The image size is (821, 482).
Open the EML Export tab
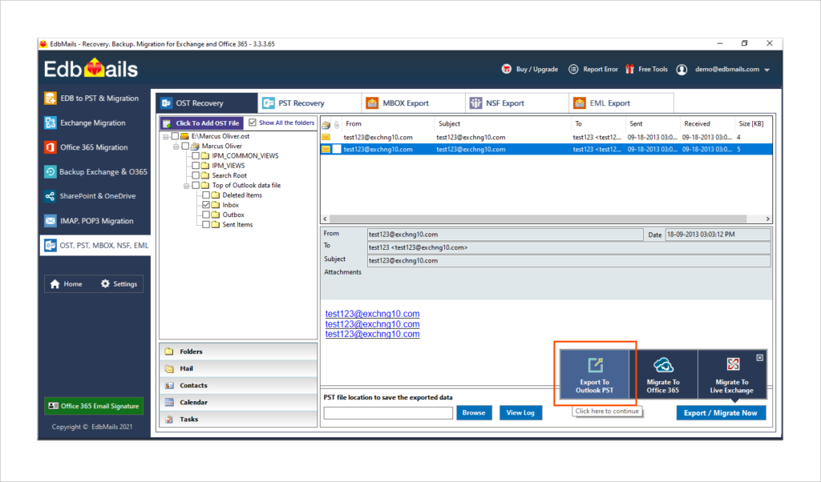[621, 103]
